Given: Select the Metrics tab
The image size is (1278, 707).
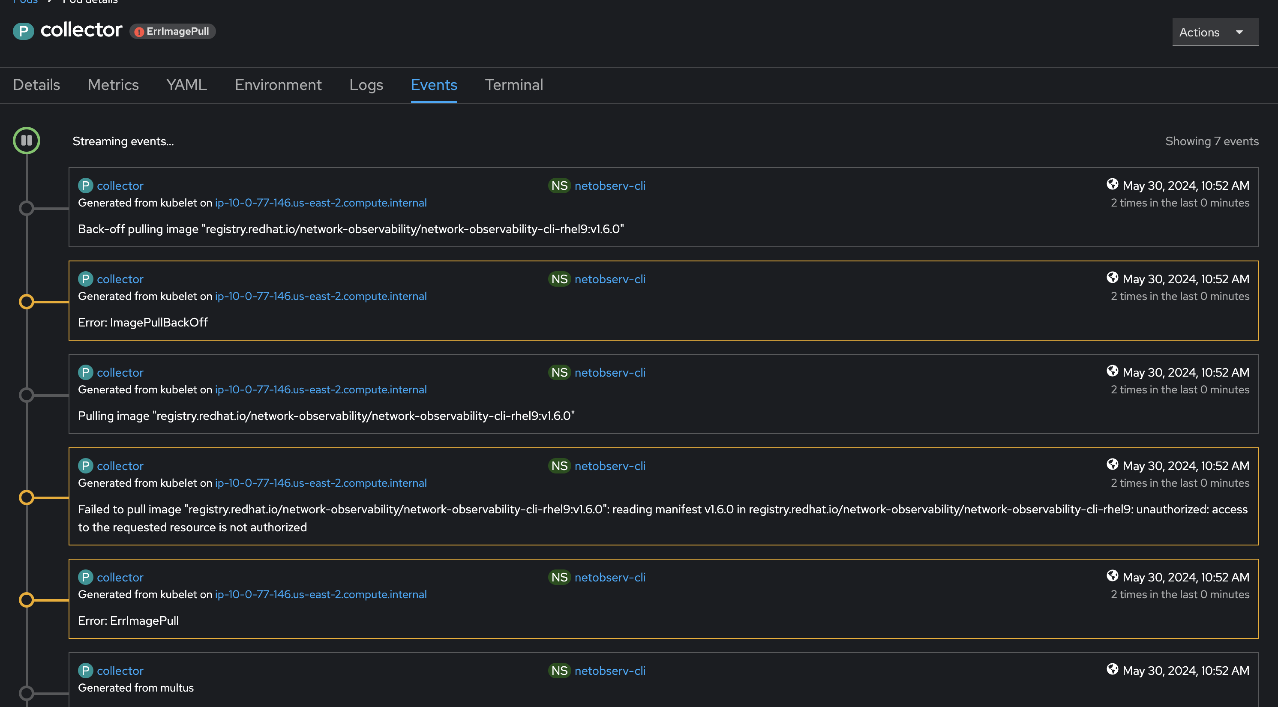Looking at the screenshot, I should 113,85.
